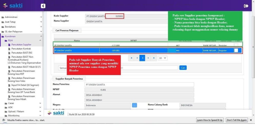Tick checkbox for row with account 442
255x126 pixels.
[x=236, y=45]
